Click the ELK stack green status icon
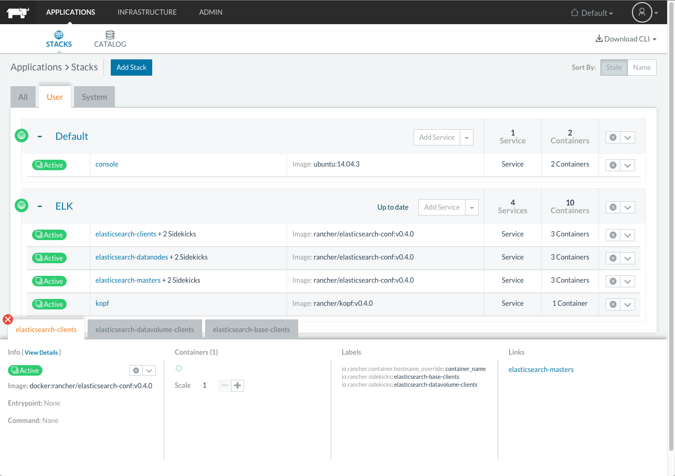The image size is (675, 476). (x=22, y=205)
